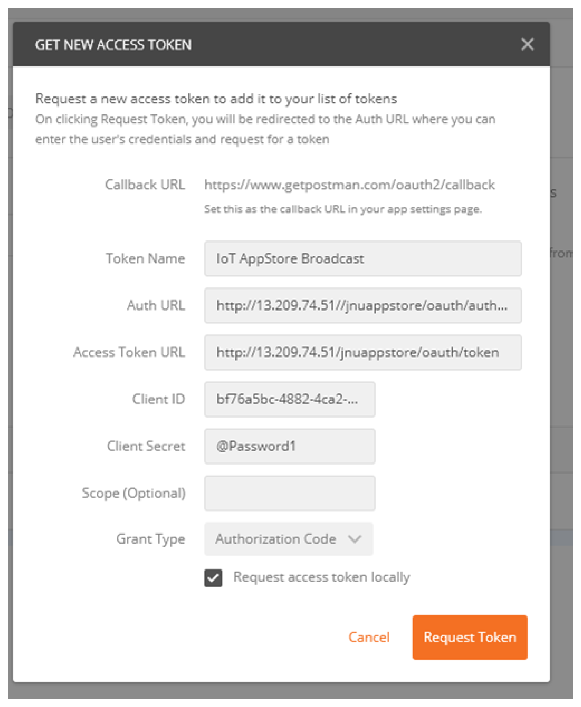The width and height of the screenshot is (581, 707).
Task: Click the Client ID text box
Action: click(290, 399)
